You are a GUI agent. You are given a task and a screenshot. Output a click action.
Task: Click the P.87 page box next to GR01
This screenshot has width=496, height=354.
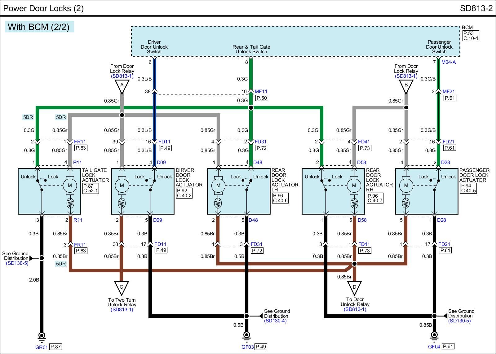click(x=55, y=347)
